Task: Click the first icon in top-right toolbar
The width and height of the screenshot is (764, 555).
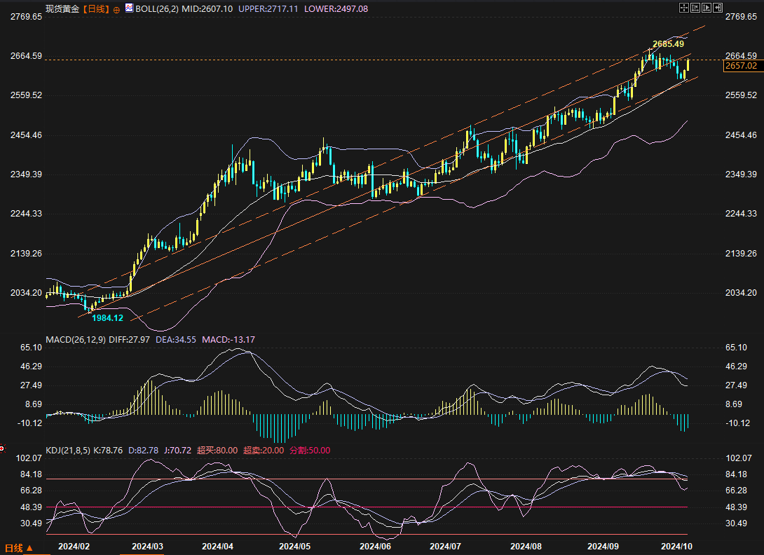Action: point(684,8)
